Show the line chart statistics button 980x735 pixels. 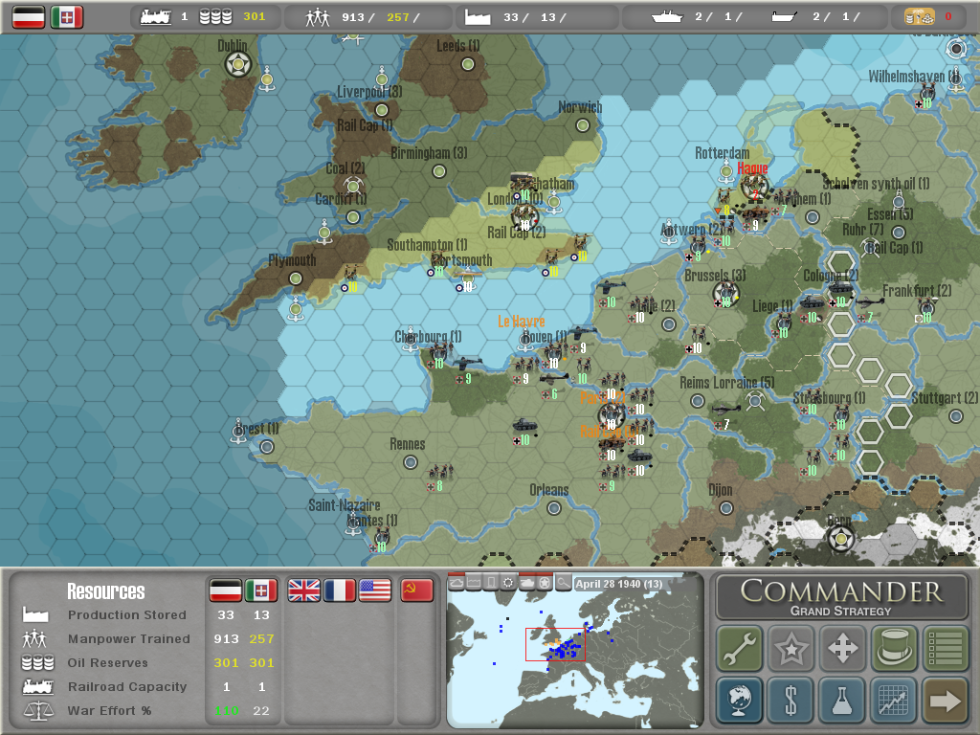tap(894, 700)
